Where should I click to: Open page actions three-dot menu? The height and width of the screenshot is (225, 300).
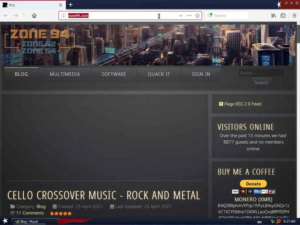pyautogui.click(x=189, y=16)
